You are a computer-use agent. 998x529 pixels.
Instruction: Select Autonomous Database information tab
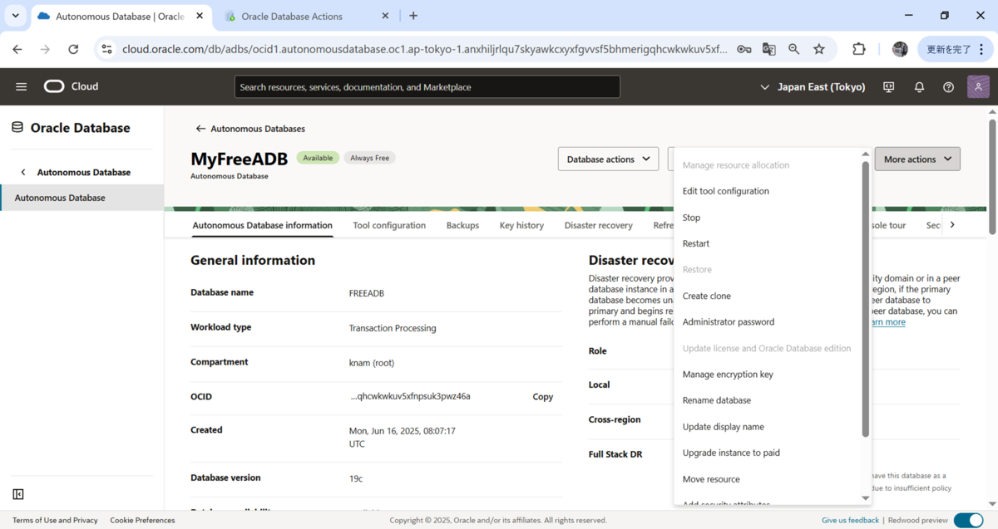[262, 225]
